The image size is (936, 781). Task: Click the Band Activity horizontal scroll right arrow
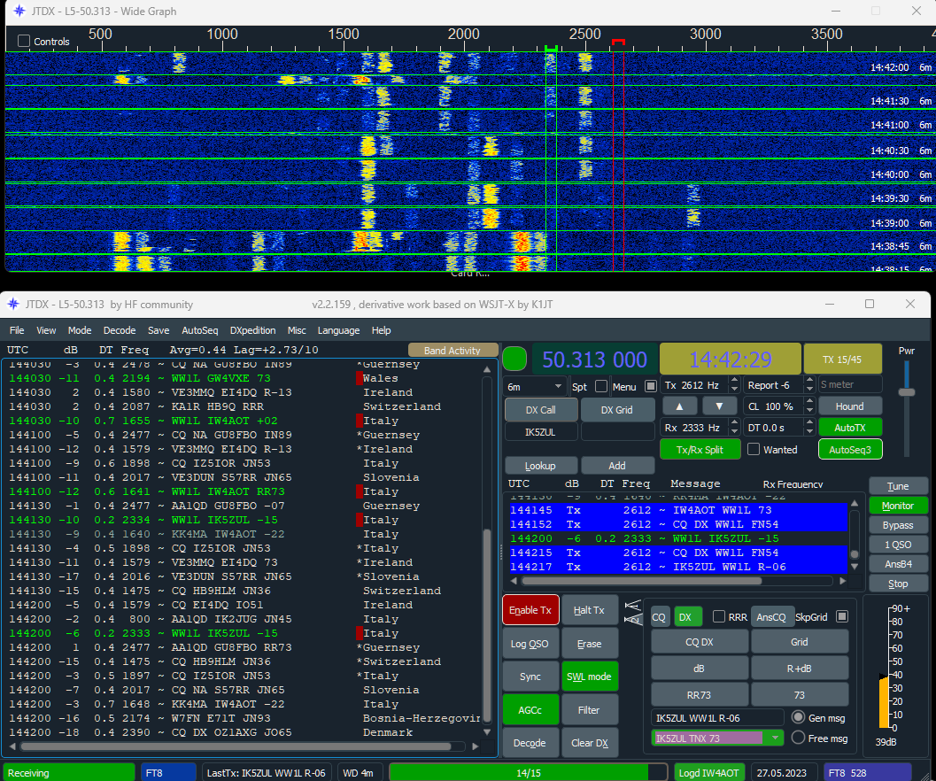476,746
